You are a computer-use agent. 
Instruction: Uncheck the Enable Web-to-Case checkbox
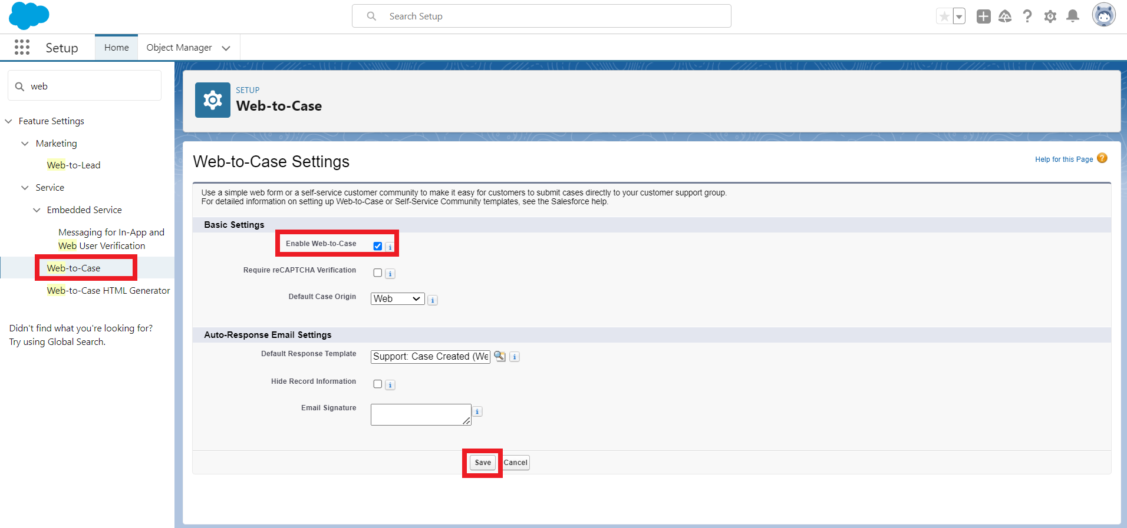378,246
